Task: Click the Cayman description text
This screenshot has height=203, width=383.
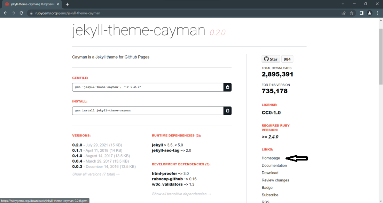Action: click(111, 57)
